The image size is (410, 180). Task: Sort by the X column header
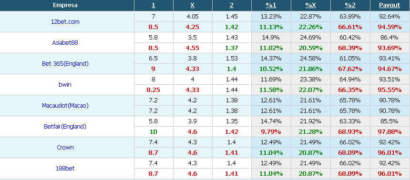tap(193, 5)
